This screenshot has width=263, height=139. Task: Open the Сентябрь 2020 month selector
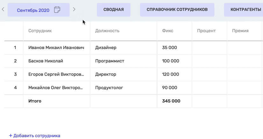pos(33,10)
